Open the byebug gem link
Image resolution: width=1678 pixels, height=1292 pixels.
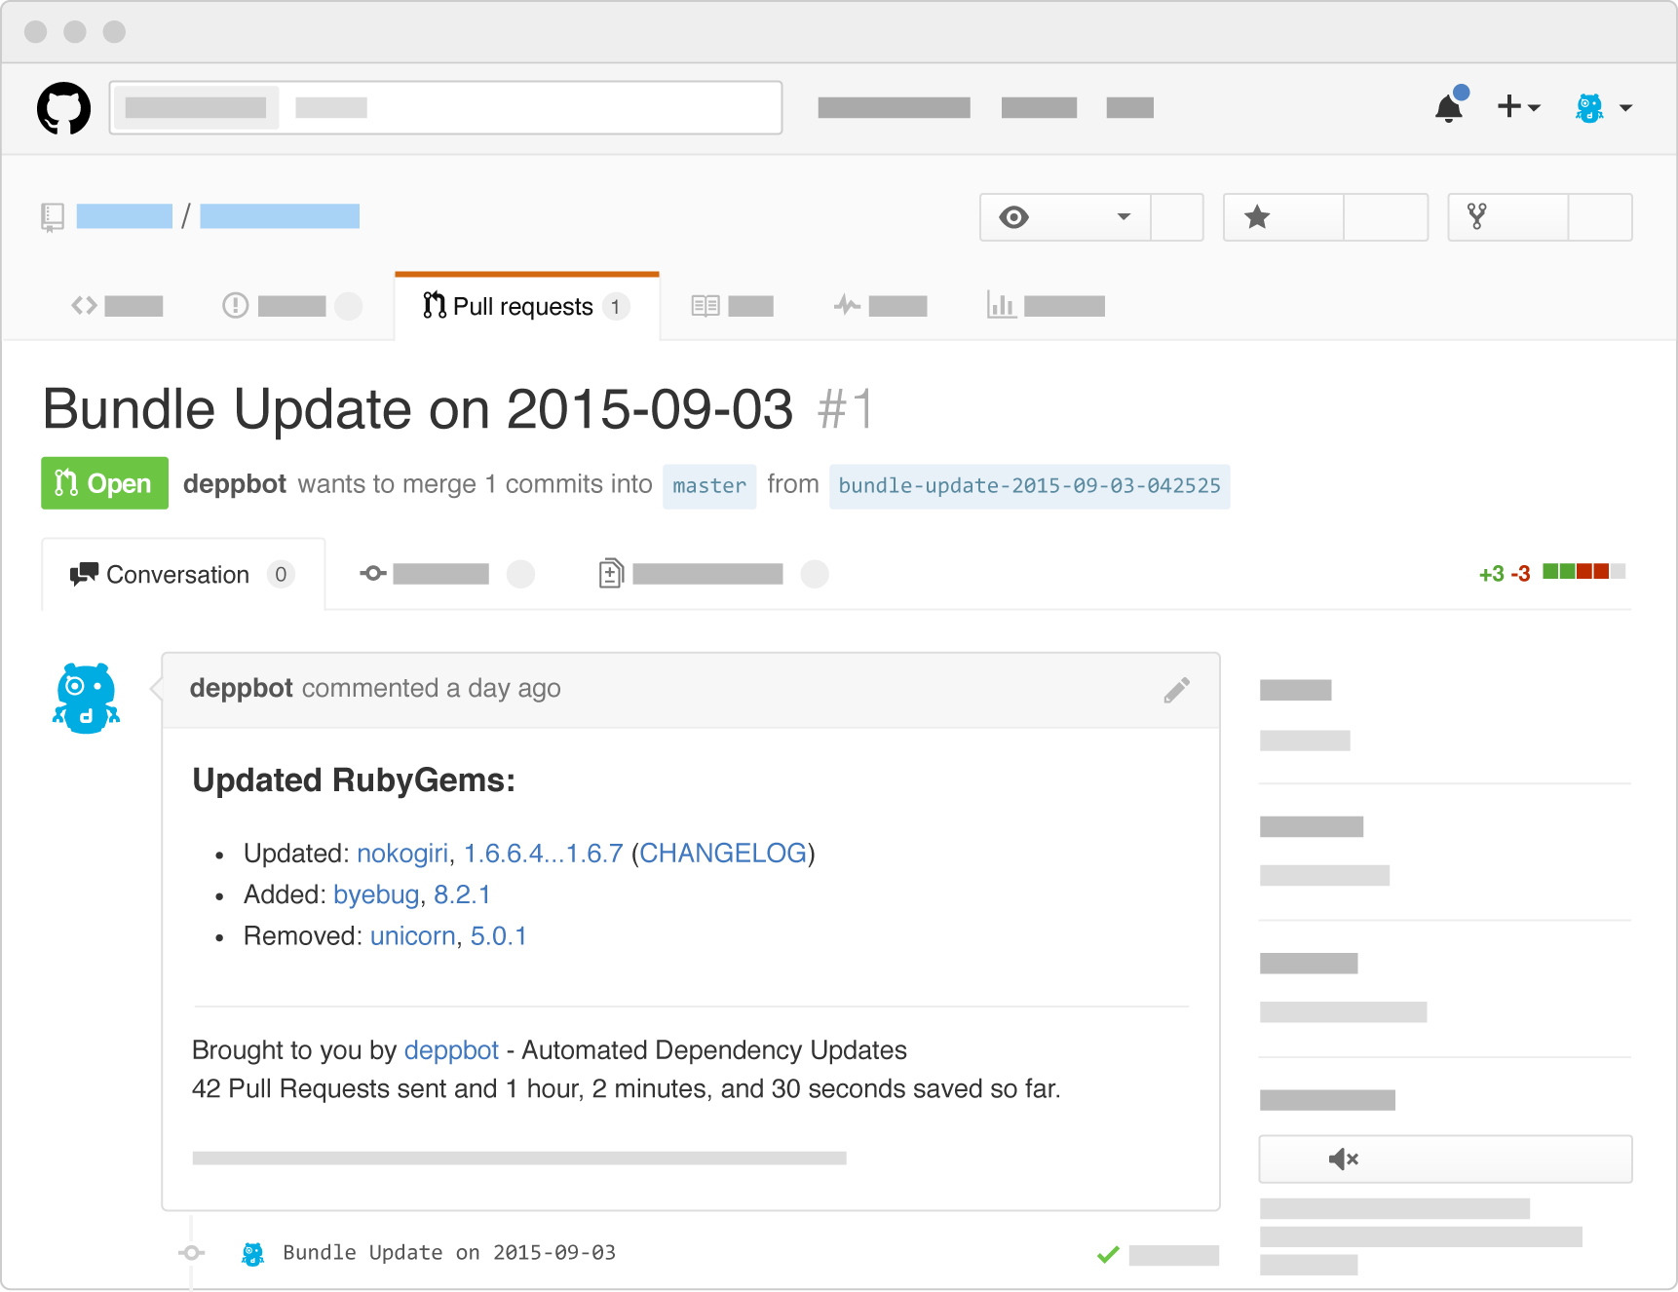pyautogui.click(x=376, y=894)
